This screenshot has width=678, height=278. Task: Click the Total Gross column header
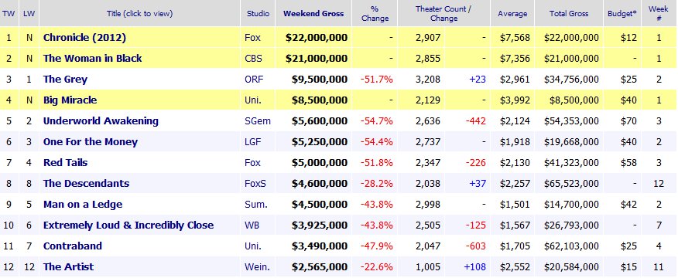(x=569, y=13)
